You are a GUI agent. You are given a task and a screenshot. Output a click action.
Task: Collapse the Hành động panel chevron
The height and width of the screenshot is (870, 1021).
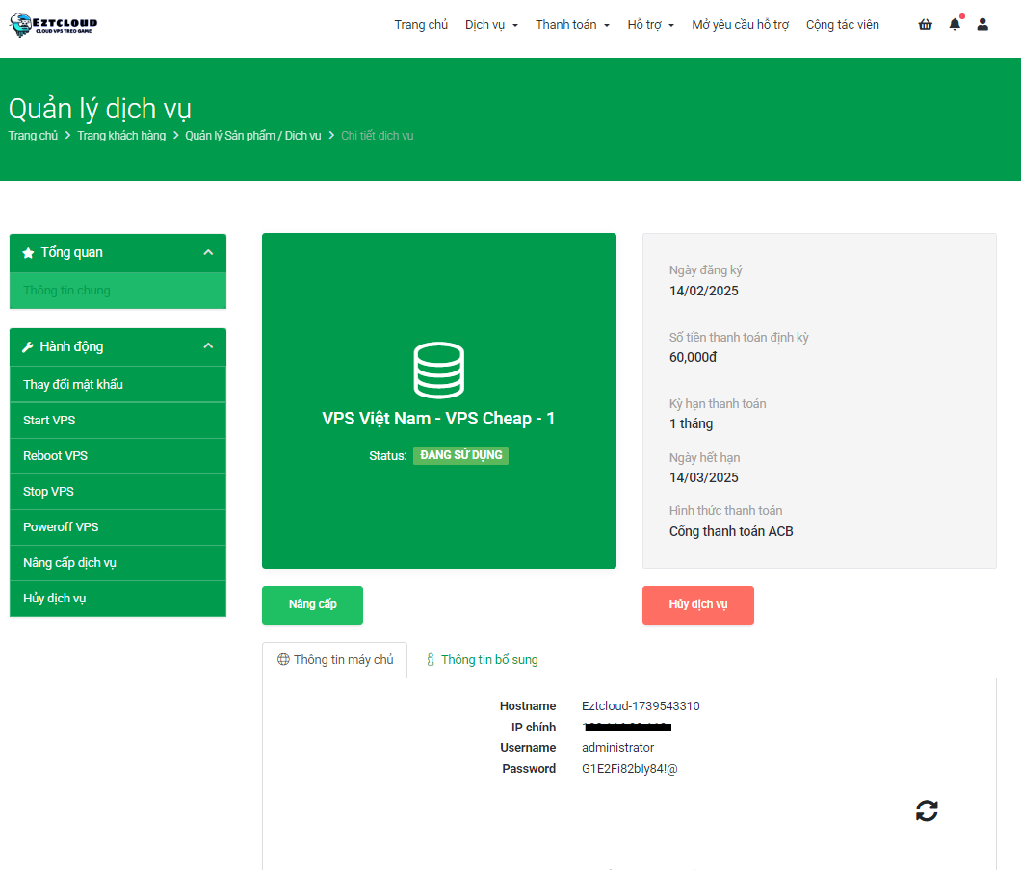click(x=208, y=346)
